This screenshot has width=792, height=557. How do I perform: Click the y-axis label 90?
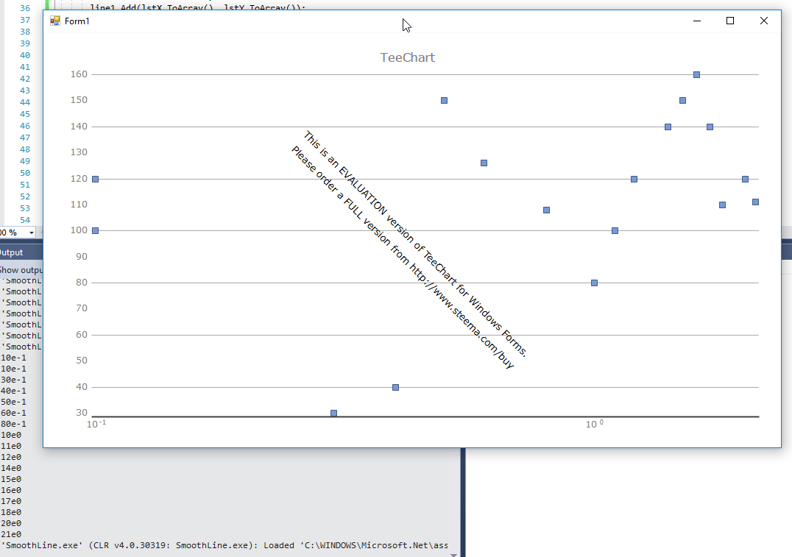[82, 257]
